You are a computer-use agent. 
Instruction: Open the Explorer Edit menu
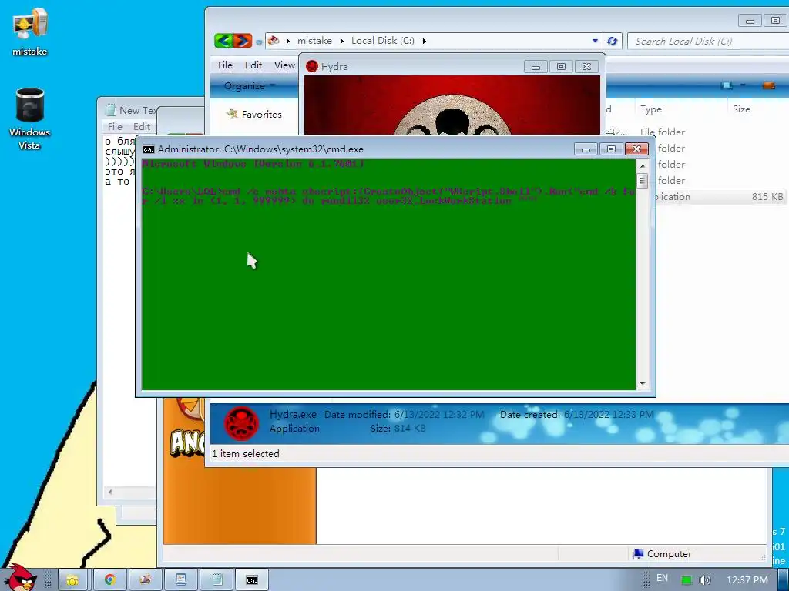pos(253,65)
